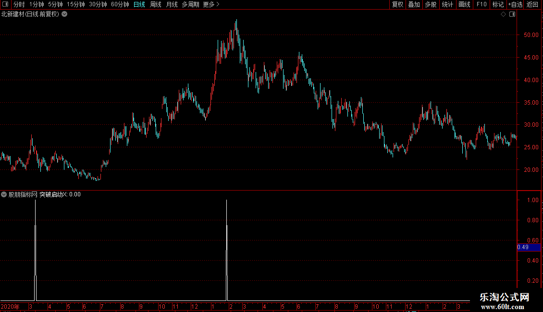Click the 35.00 price axis label
This screenshot has height=312, width=543.
[531, 103]
